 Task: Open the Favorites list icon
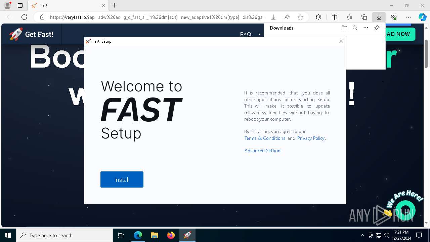coord(349,17)
